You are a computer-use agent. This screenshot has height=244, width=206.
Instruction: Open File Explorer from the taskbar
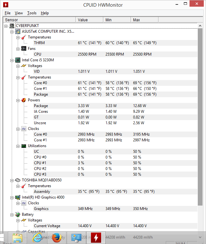[x=17, y=238]
